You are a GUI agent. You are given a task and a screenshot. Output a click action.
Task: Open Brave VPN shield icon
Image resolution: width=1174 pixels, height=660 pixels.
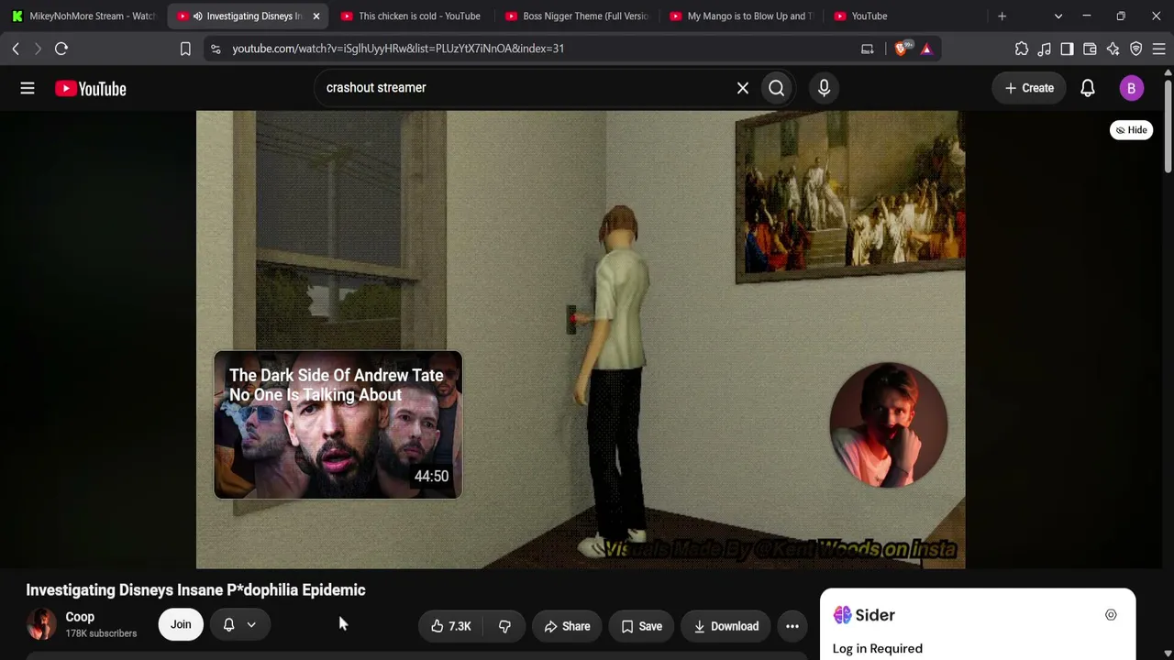point(1135,49)
